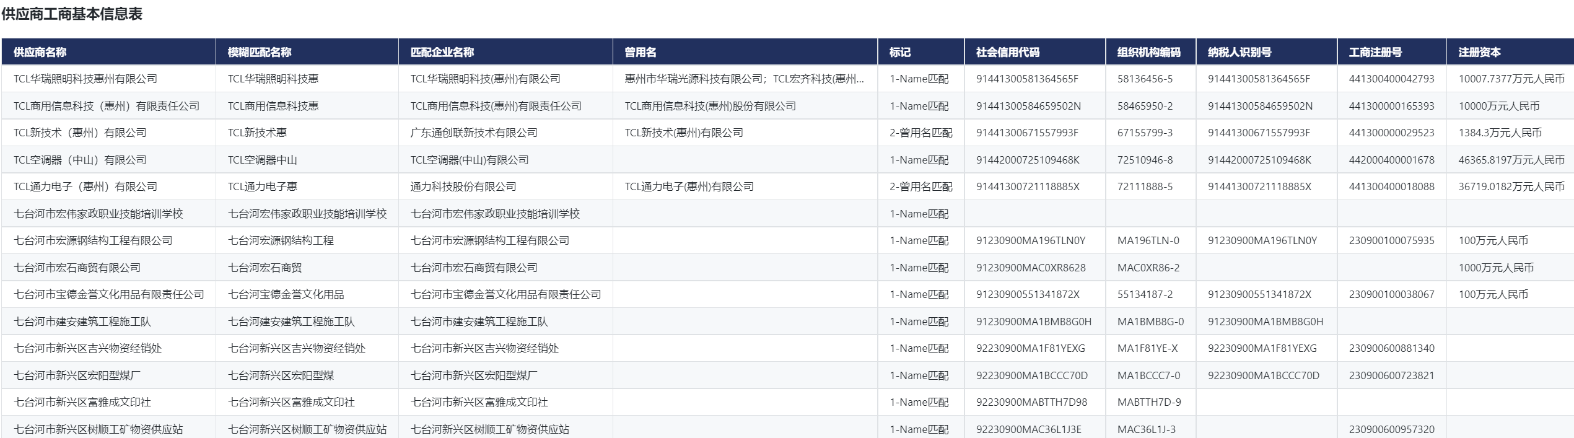Click the 社会信用代码 column header
Image resolution: width=1574 pixels, height=438 pixels.
pos(1035,52)
